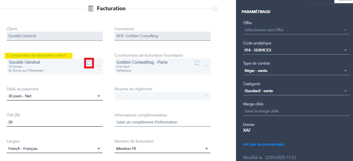Click the Informations complémentaires input field

coord(163,122)
